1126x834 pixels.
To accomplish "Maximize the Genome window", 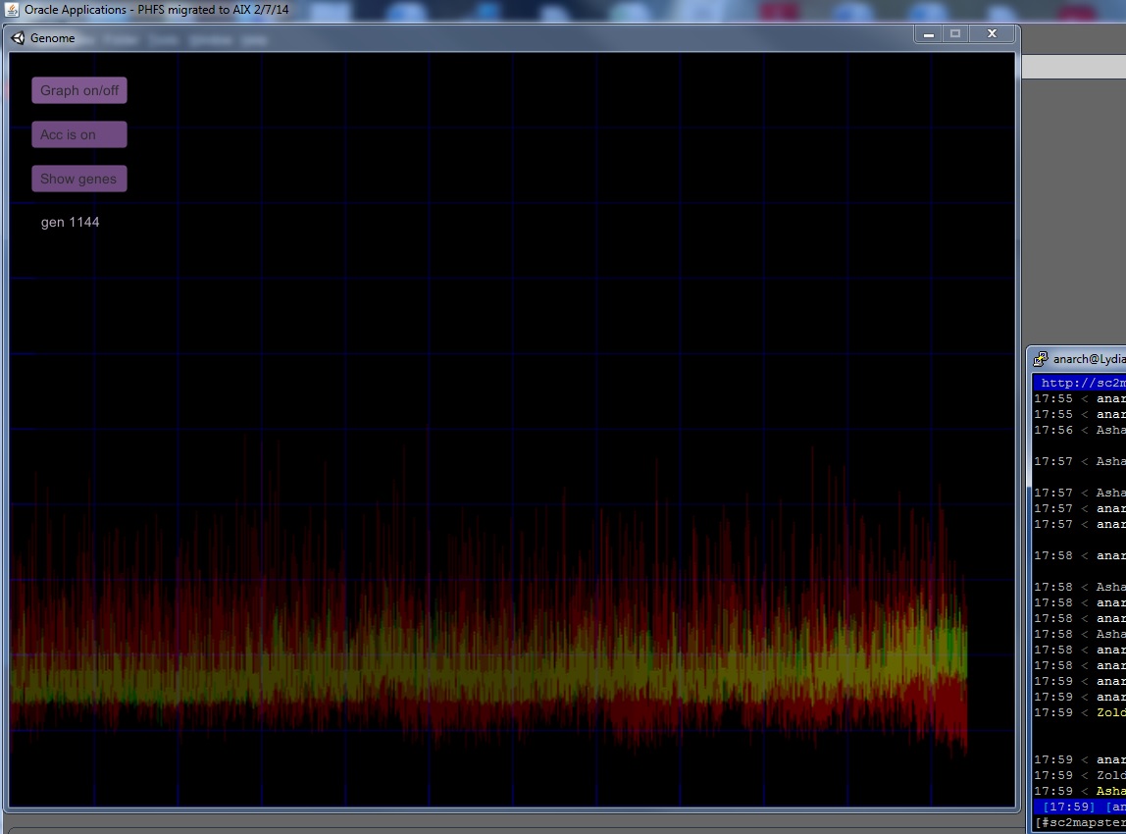I will click(955, 33).
